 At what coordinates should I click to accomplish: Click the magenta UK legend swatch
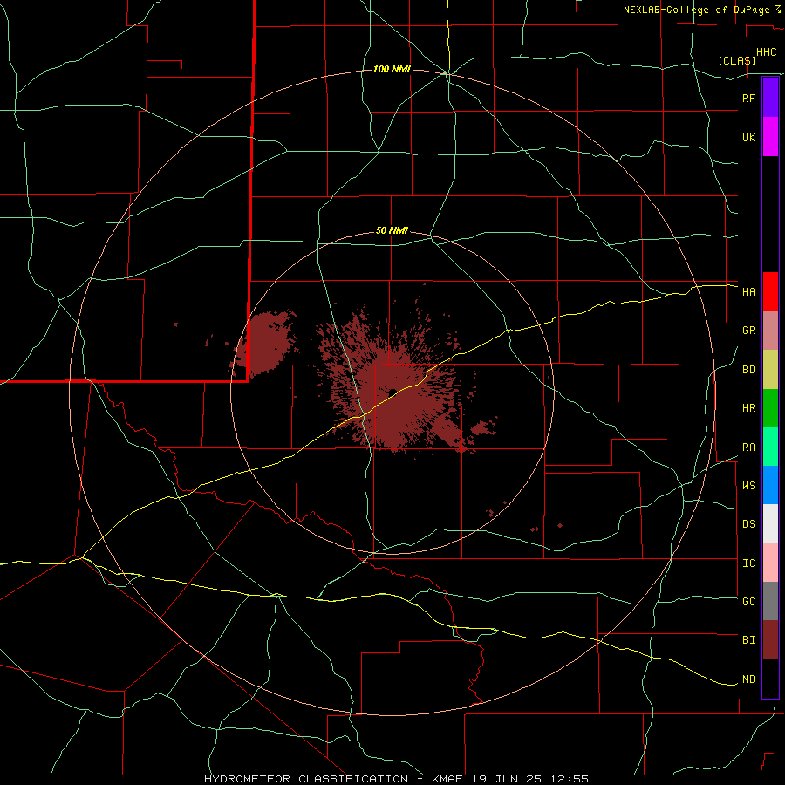(x=770, y=137)
